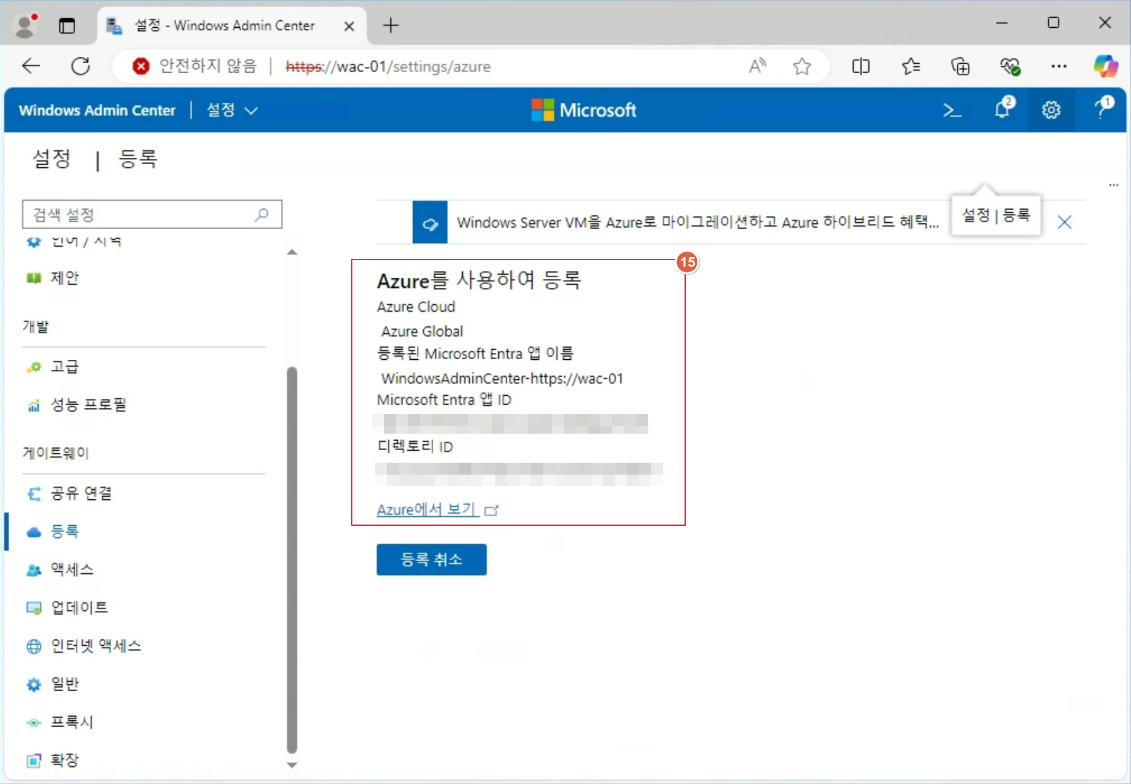Click the 검색 설정 input field
1131x784 pixels.
[x=152, y=215]
